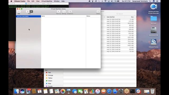
Task: Select the Green tag in Finder sidebar
Action: point(50,81)
